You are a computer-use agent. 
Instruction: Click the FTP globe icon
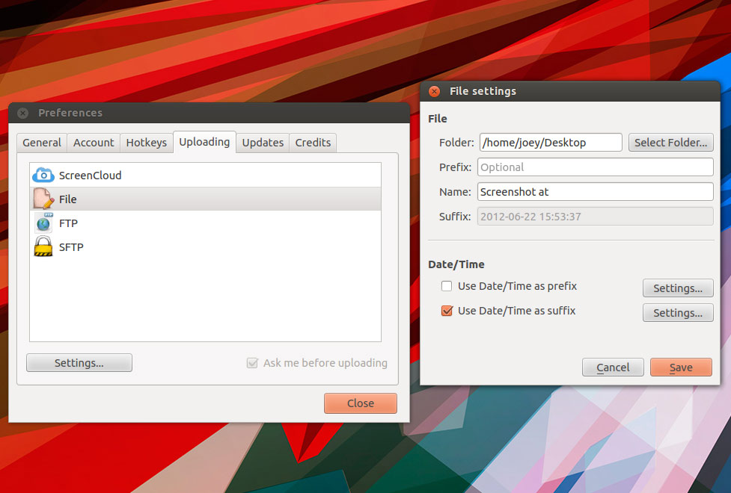coord(44,223)
